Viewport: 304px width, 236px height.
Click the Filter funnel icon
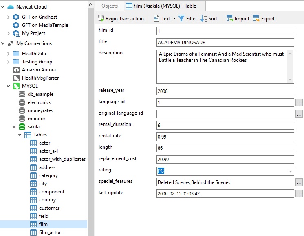point(181,18)
